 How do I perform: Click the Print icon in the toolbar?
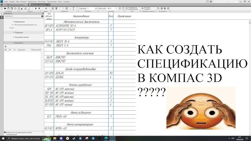pyautogui.click(x=15, y=8)
